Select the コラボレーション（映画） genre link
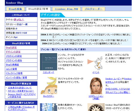The image size is (135, 111). [x=96, y=97]
